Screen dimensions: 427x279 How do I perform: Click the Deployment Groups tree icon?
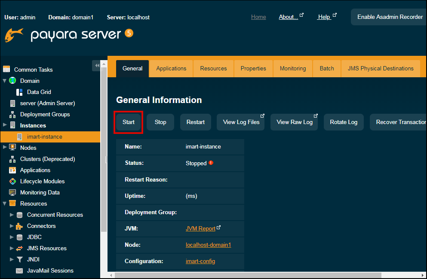[12, 115]
